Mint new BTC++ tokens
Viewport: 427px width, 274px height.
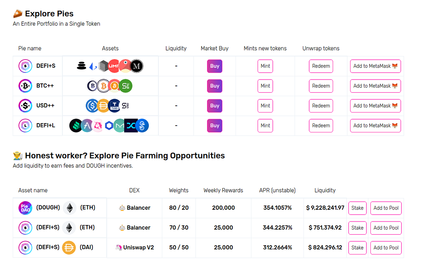[265, 86]
